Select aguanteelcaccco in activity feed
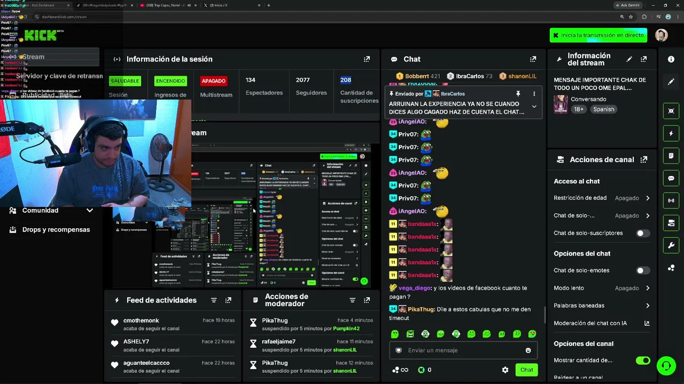 tap(146, 363)
